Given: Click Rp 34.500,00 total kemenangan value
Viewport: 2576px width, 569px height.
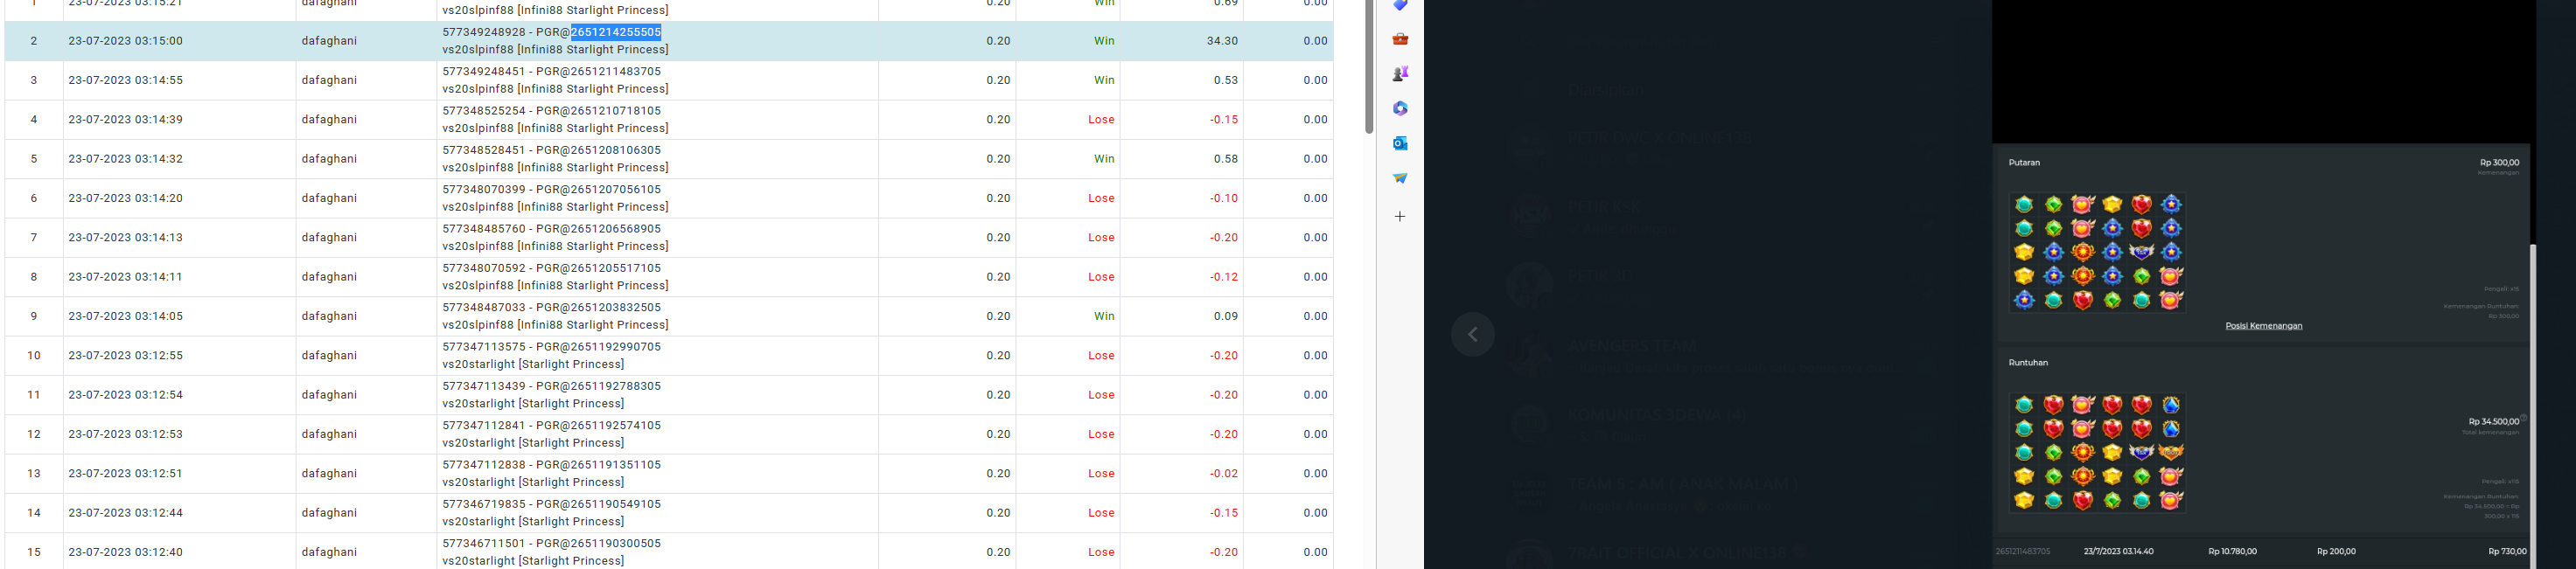Looking at the screenshot, I should pyautogui.click(x=2493, y=422).
